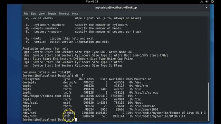The height and width of the screenshot is (124, 221).
Task: Close the terminal window
Action: coord(206,8)
